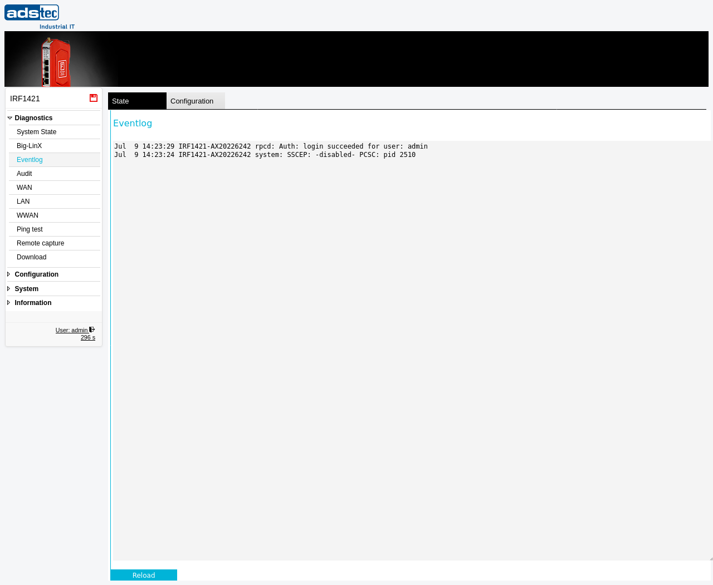Open the WWAN diagnostics page
713x585 pixels.
55,215
